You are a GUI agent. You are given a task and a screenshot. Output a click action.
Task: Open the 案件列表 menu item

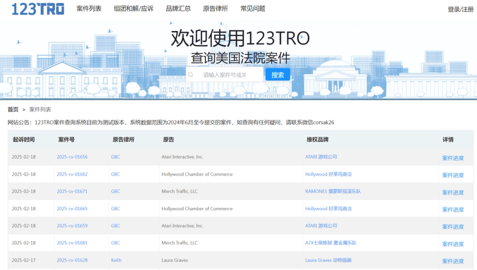point(89,9)
